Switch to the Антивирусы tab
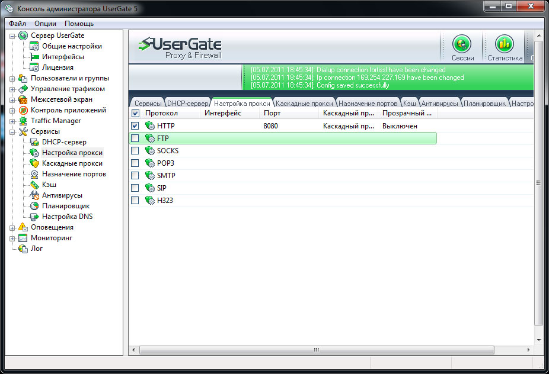 (x=440, y=104)
